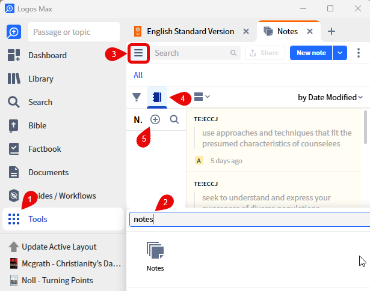Image resolution: width=370 pixels, height=291 pixels.
Task: Click the tools search field containing 'notes'
Action: pyautogui.click(x=250, y=219)
